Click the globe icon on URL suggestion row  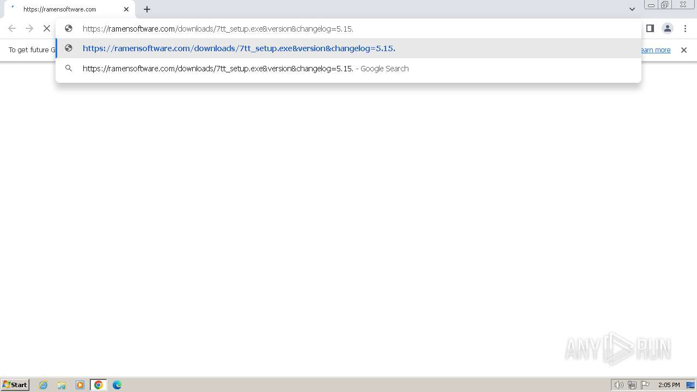click(x=69, y=48)
